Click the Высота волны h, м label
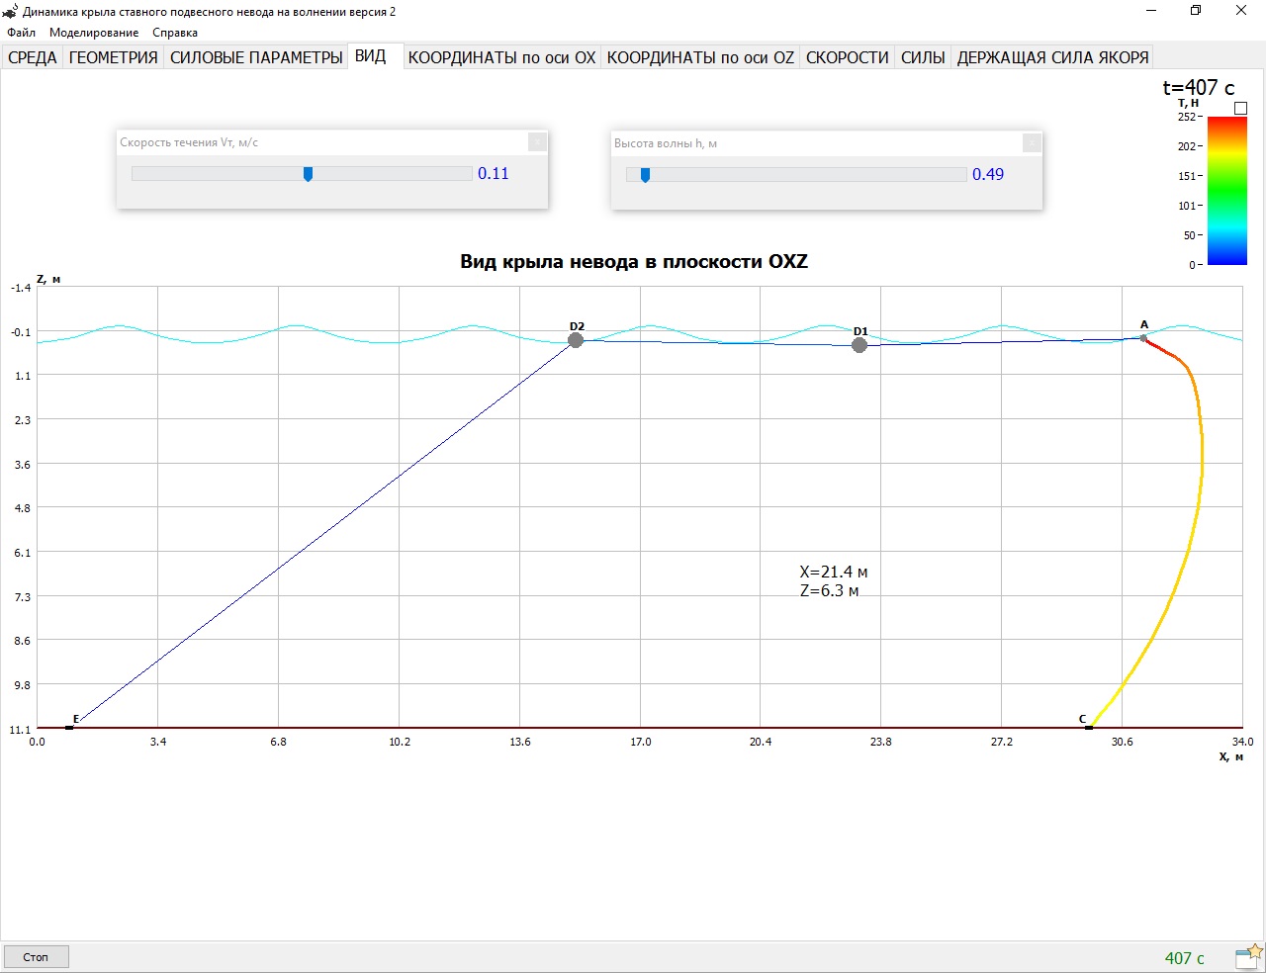Image resolution: width=1266 pixels, height=973 pixels. [666, 143]
